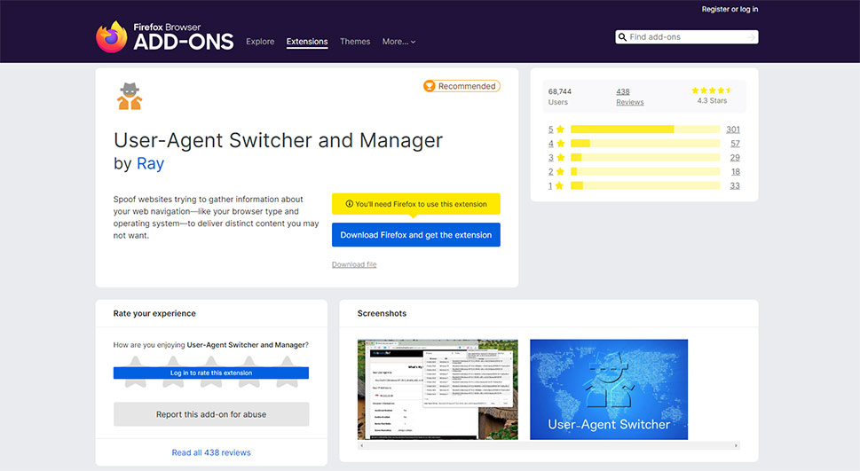This screenshot has width=860, height=471.
Task: Filter reviews by 3 stars number
Action: click(x=550, y=157)
